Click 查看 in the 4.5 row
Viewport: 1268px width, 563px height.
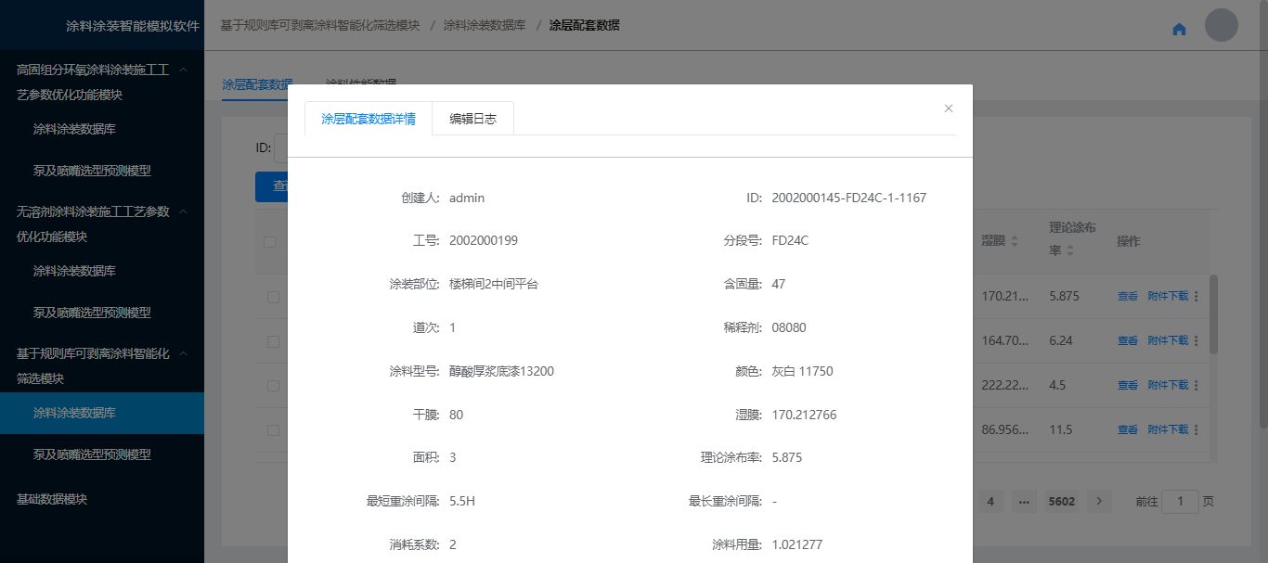coord(1127,385)
